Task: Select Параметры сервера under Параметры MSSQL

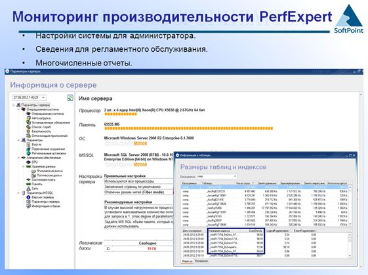Action: coord(45,202)
